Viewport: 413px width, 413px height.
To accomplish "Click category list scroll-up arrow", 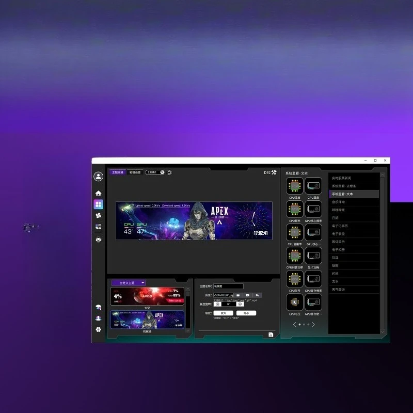I will coord(383,175).
